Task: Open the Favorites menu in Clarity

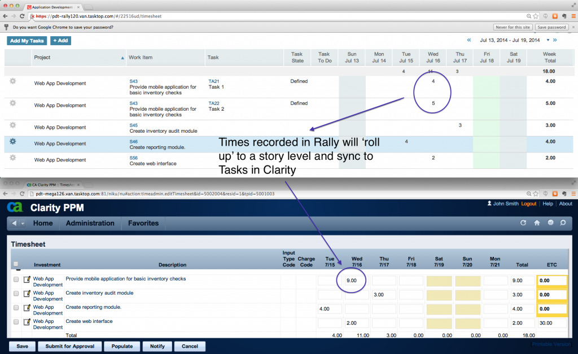Action: [x=143, y=223]
